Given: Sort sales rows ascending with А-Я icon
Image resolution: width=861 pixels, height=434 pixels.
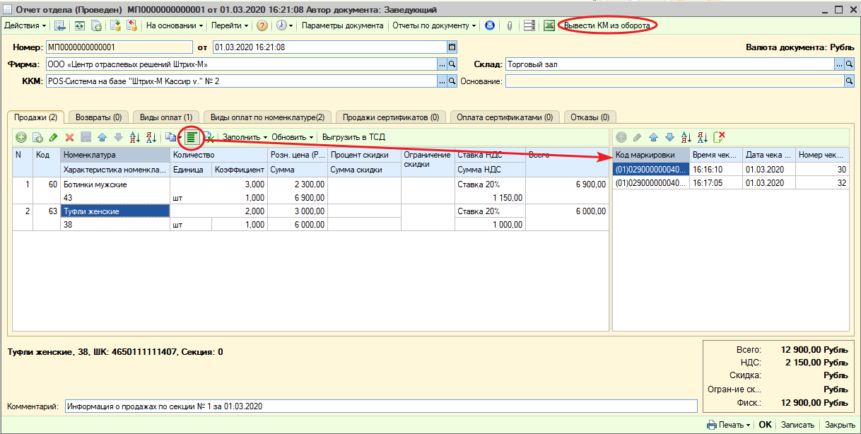Looking at the screenshot, I should (134, 137).
